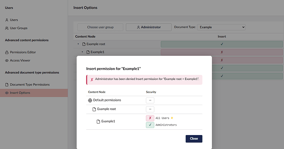Click the Insert Options eye icon
Viewport: 284px width, 149px height.
7,93
